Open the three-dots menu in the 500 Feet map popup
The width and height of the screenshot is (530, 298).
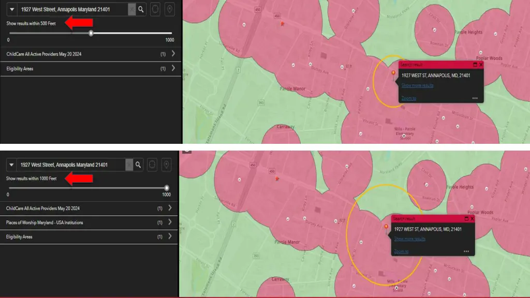(x=475, y=98)
